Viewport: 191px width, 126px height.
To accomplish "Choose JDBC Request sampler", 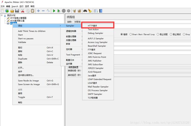I will point(98,53).
